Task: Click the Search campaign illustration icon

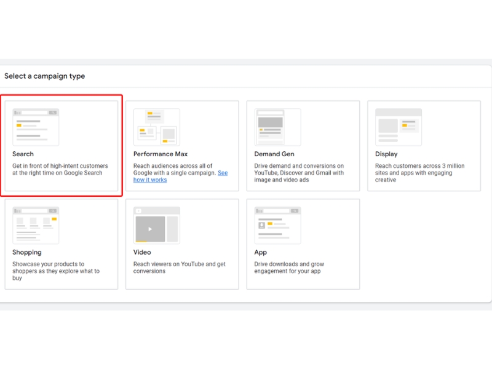Action: (36, 127)
